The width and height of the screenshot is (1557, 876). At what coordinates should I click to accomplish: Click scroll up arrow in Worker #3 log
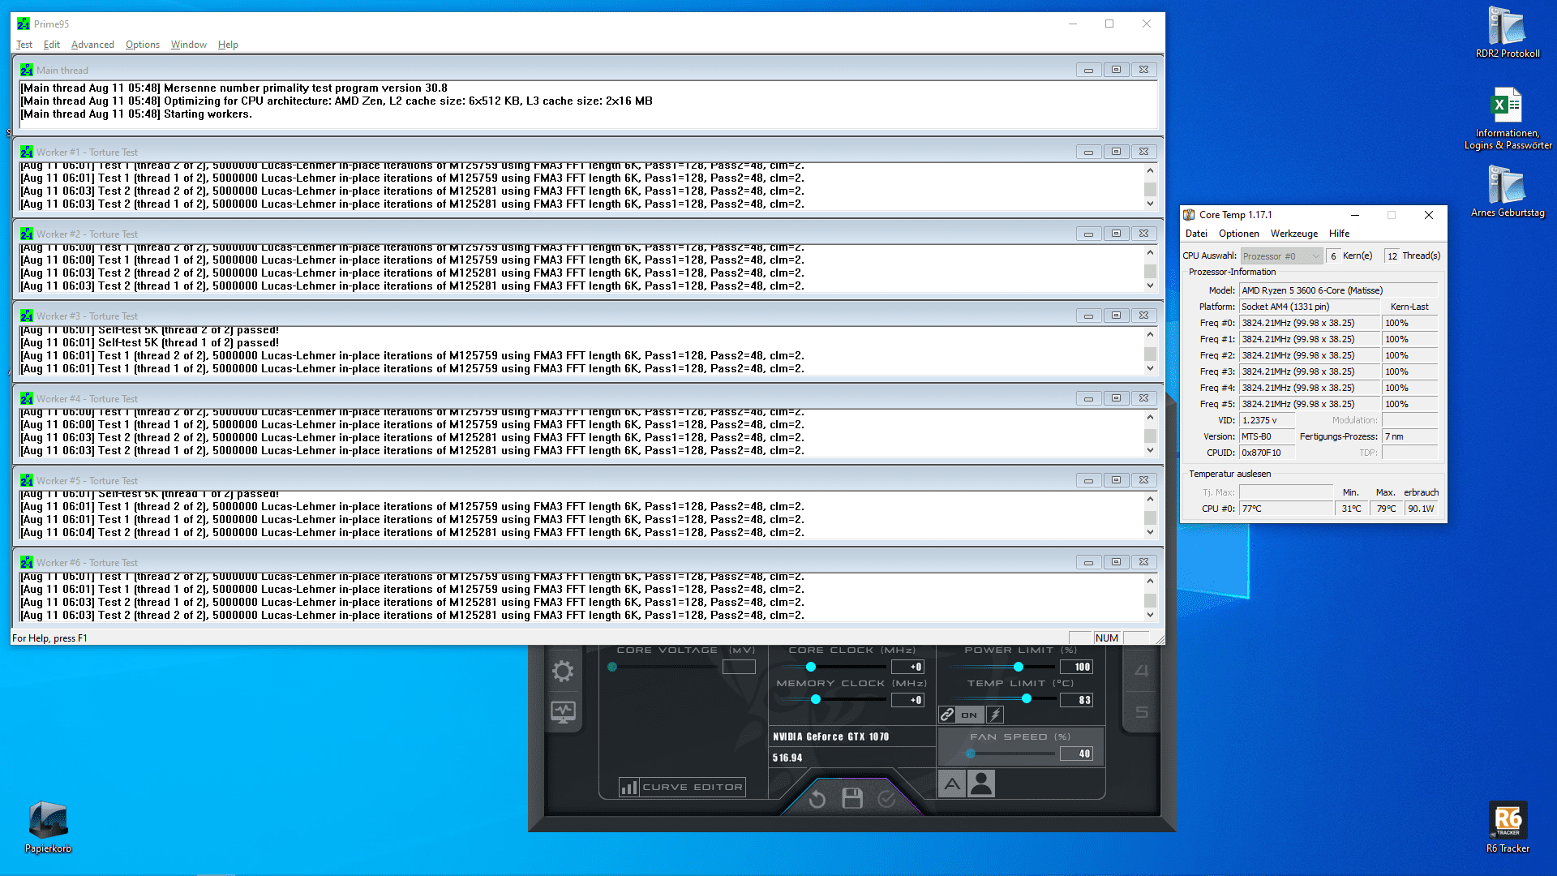pyautogui.click(x=1150, y=334)
